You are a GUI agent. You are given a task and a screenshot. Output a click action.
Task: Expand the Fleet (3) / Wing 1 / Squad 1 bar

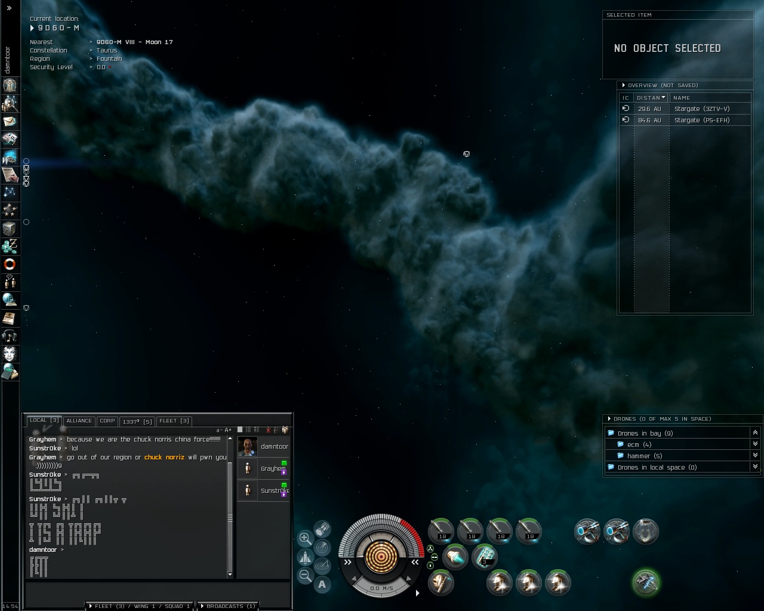140,606
